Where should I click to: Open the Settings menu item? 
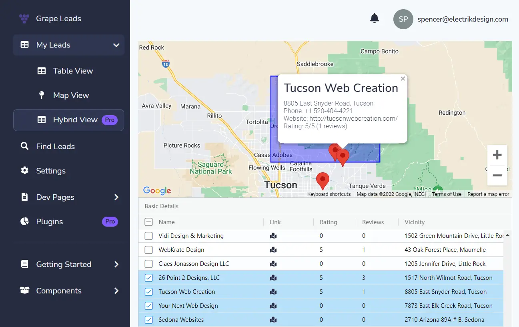[68, 171]
